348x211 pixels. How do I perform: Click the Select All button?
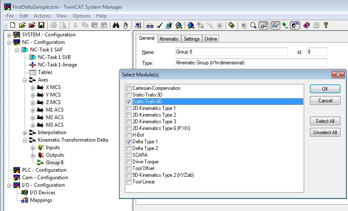click(325, 121)
